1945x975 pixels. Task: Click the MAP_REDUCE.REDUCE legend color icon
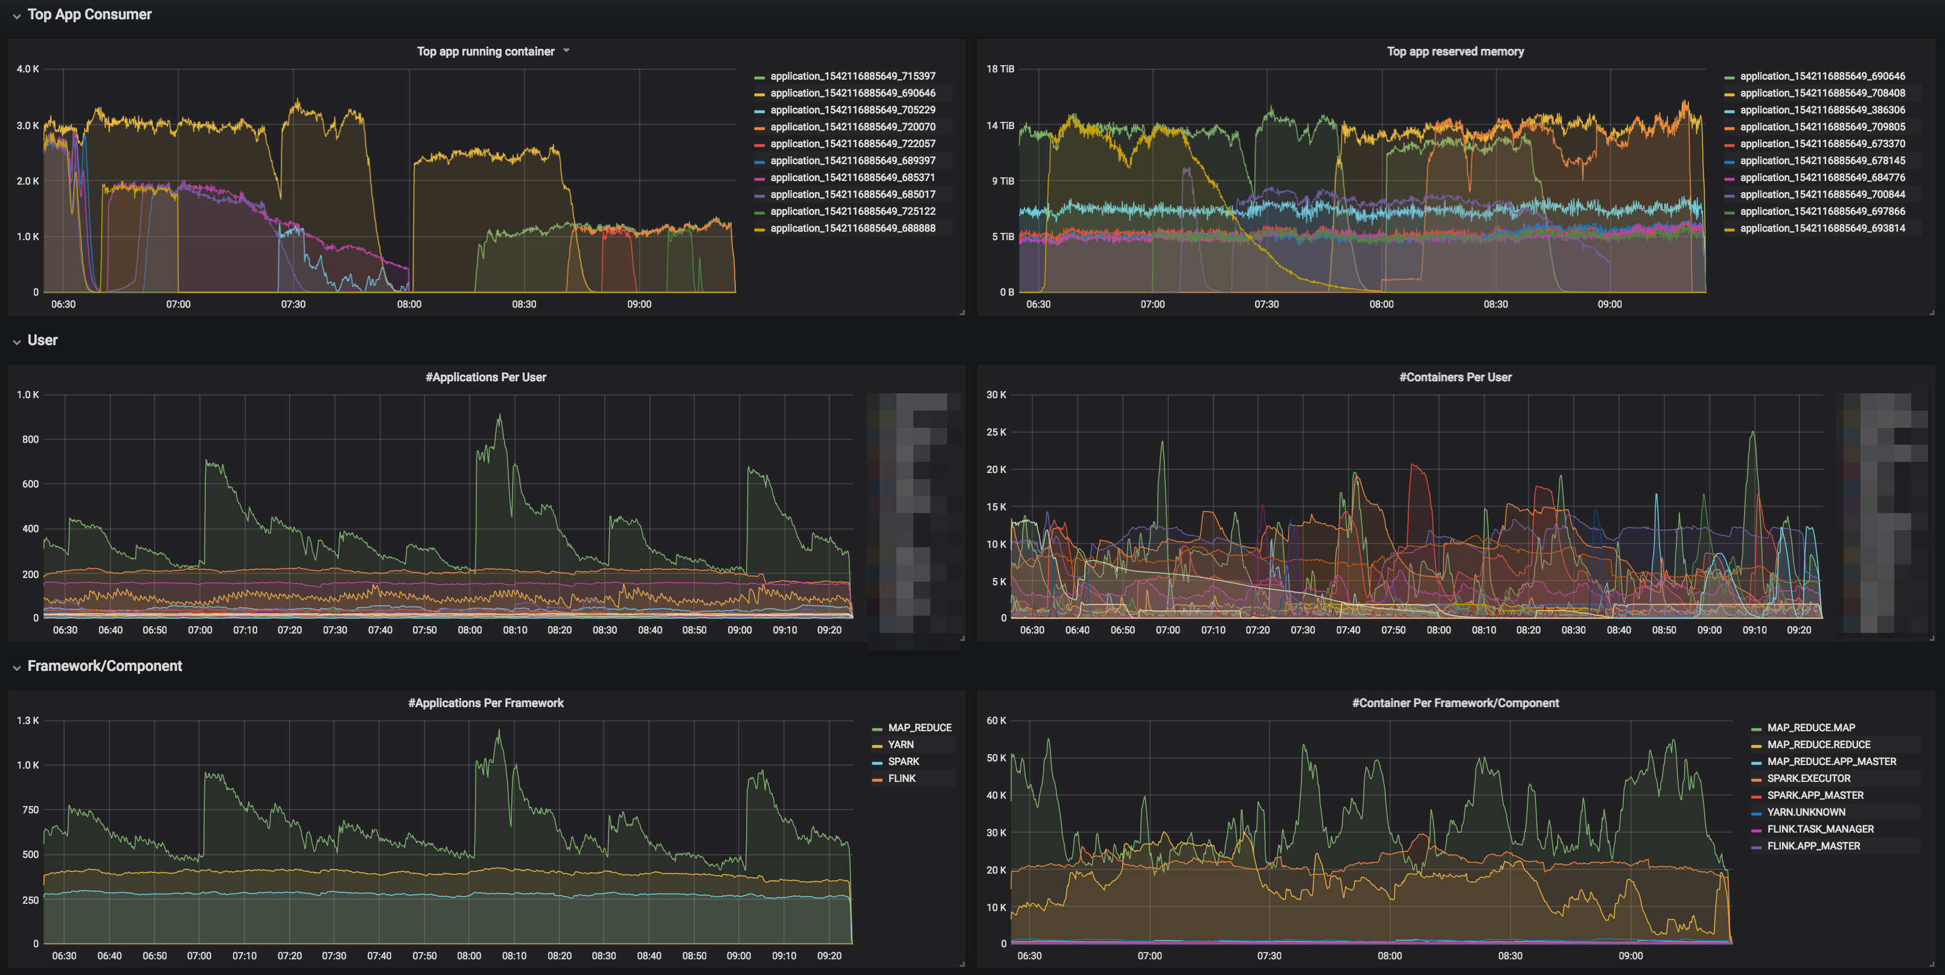(x=1756, y=746)
